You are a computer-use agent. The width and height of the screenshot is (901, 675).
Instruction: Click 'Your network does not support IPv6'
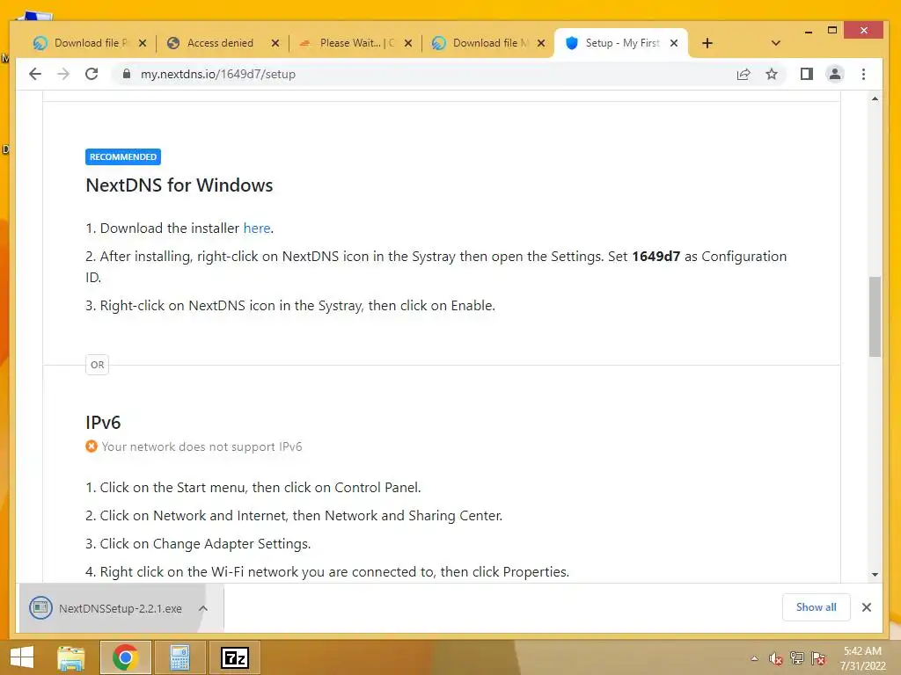coord(201,446)
